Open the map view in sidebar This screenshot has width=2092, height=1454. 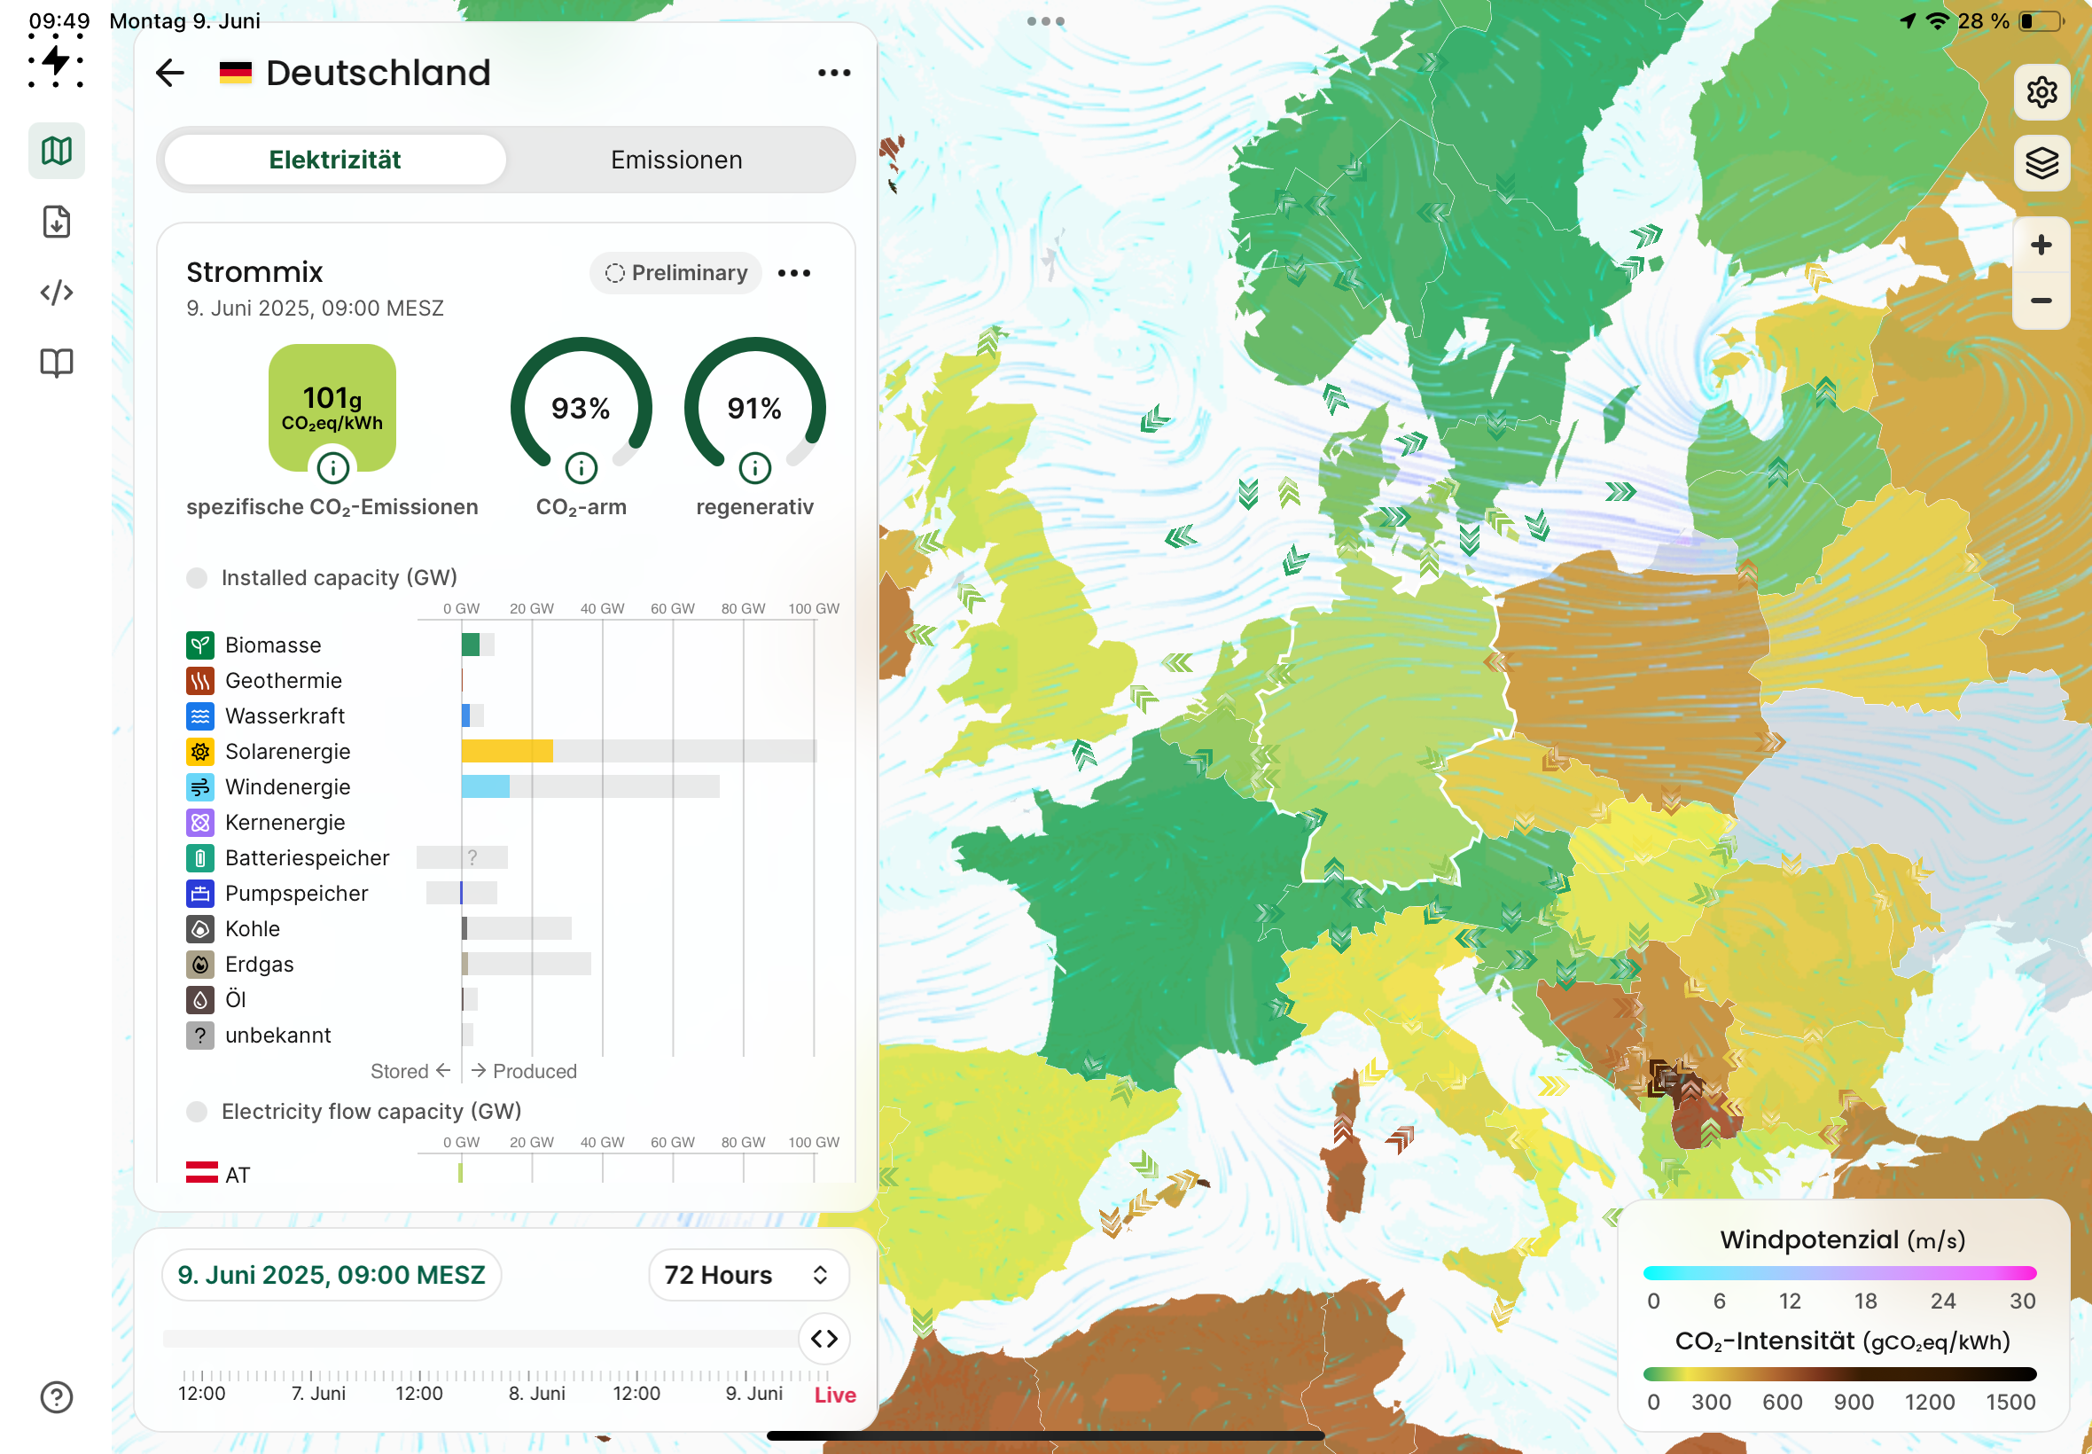click(x=57, y=151)
